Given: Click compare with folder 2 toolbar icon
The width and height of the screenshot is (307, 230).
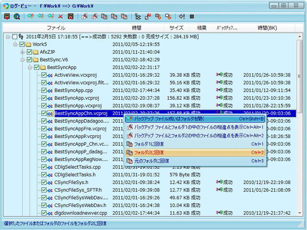Looking at the screenshot, I should pyautogui.click(x=94, y=16).
